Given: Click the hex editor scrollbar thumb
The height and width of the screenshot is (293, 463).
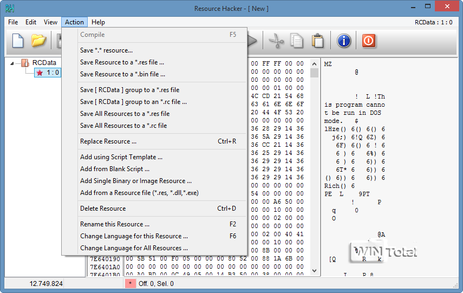Looking at the screenshot, I should click(315, 73).
